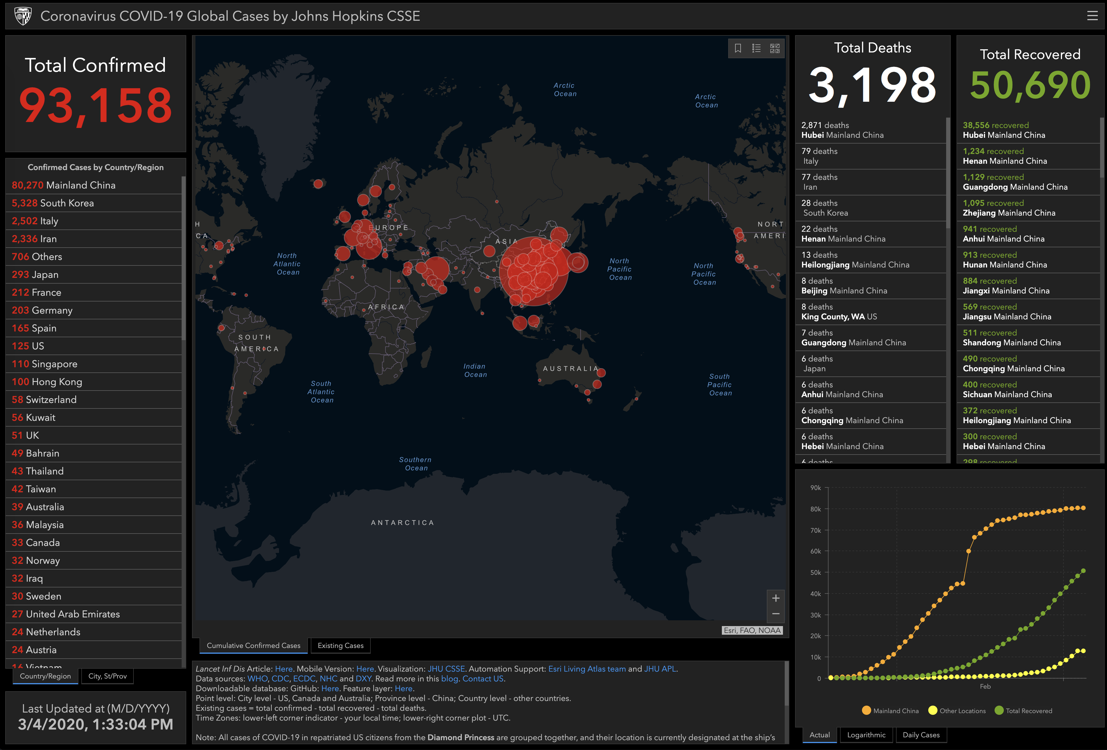Open the basemap gallery icon
This screenshot has height=750, width=1107.
point(775,48)
